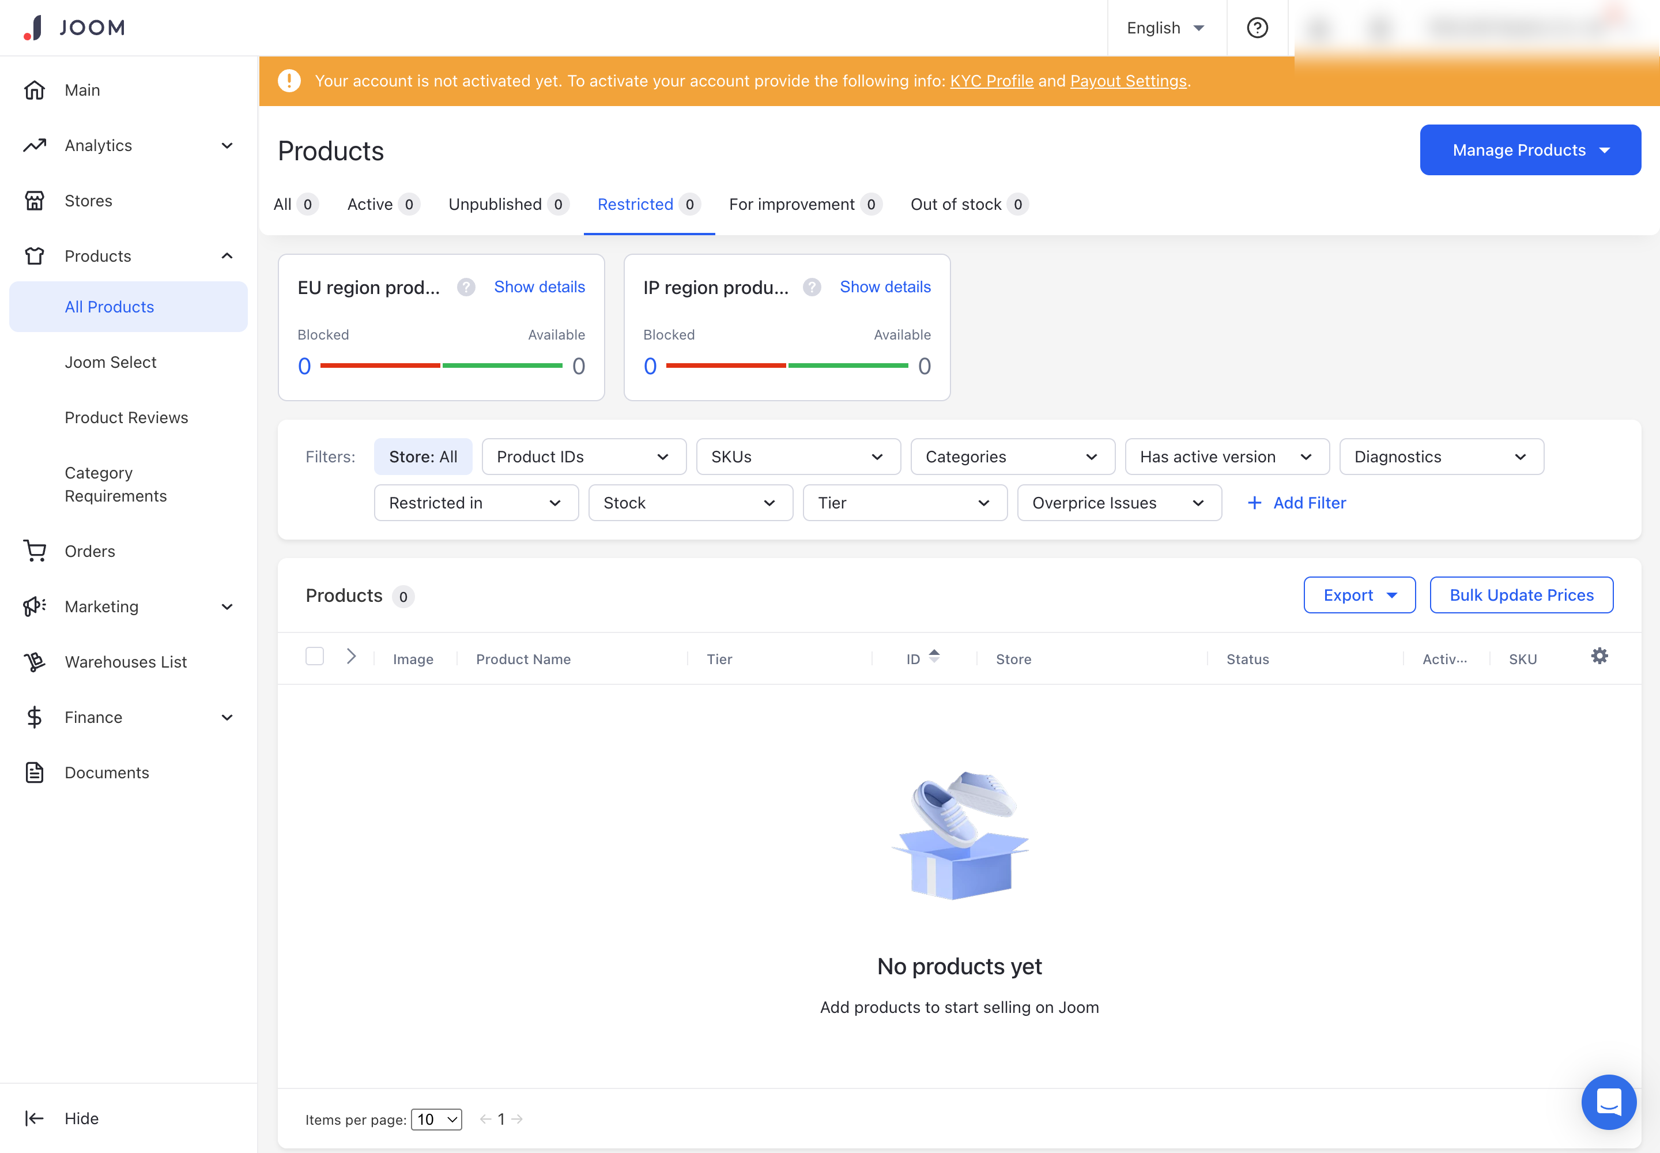Image resolution: width=1660 pixels, height=1153 pixels.
Task: Expand the Finance sidebar section
Action: 227,717
